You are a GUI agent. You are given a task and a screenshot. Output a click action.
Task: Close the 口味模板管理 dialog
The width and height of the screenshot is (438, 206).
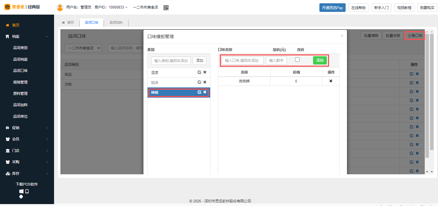coord(342,36)
